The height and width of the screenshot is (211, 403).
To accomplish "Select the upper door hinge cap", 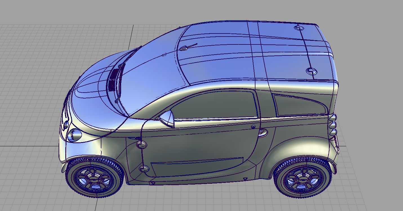I will pos(141,145).
